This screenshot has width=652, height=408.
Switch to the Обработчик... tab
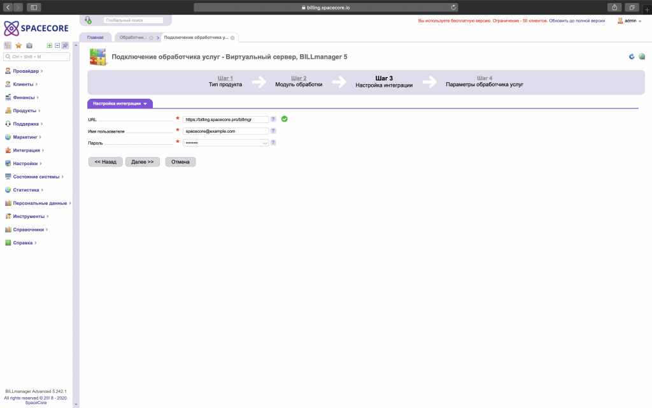coord(132,38)
